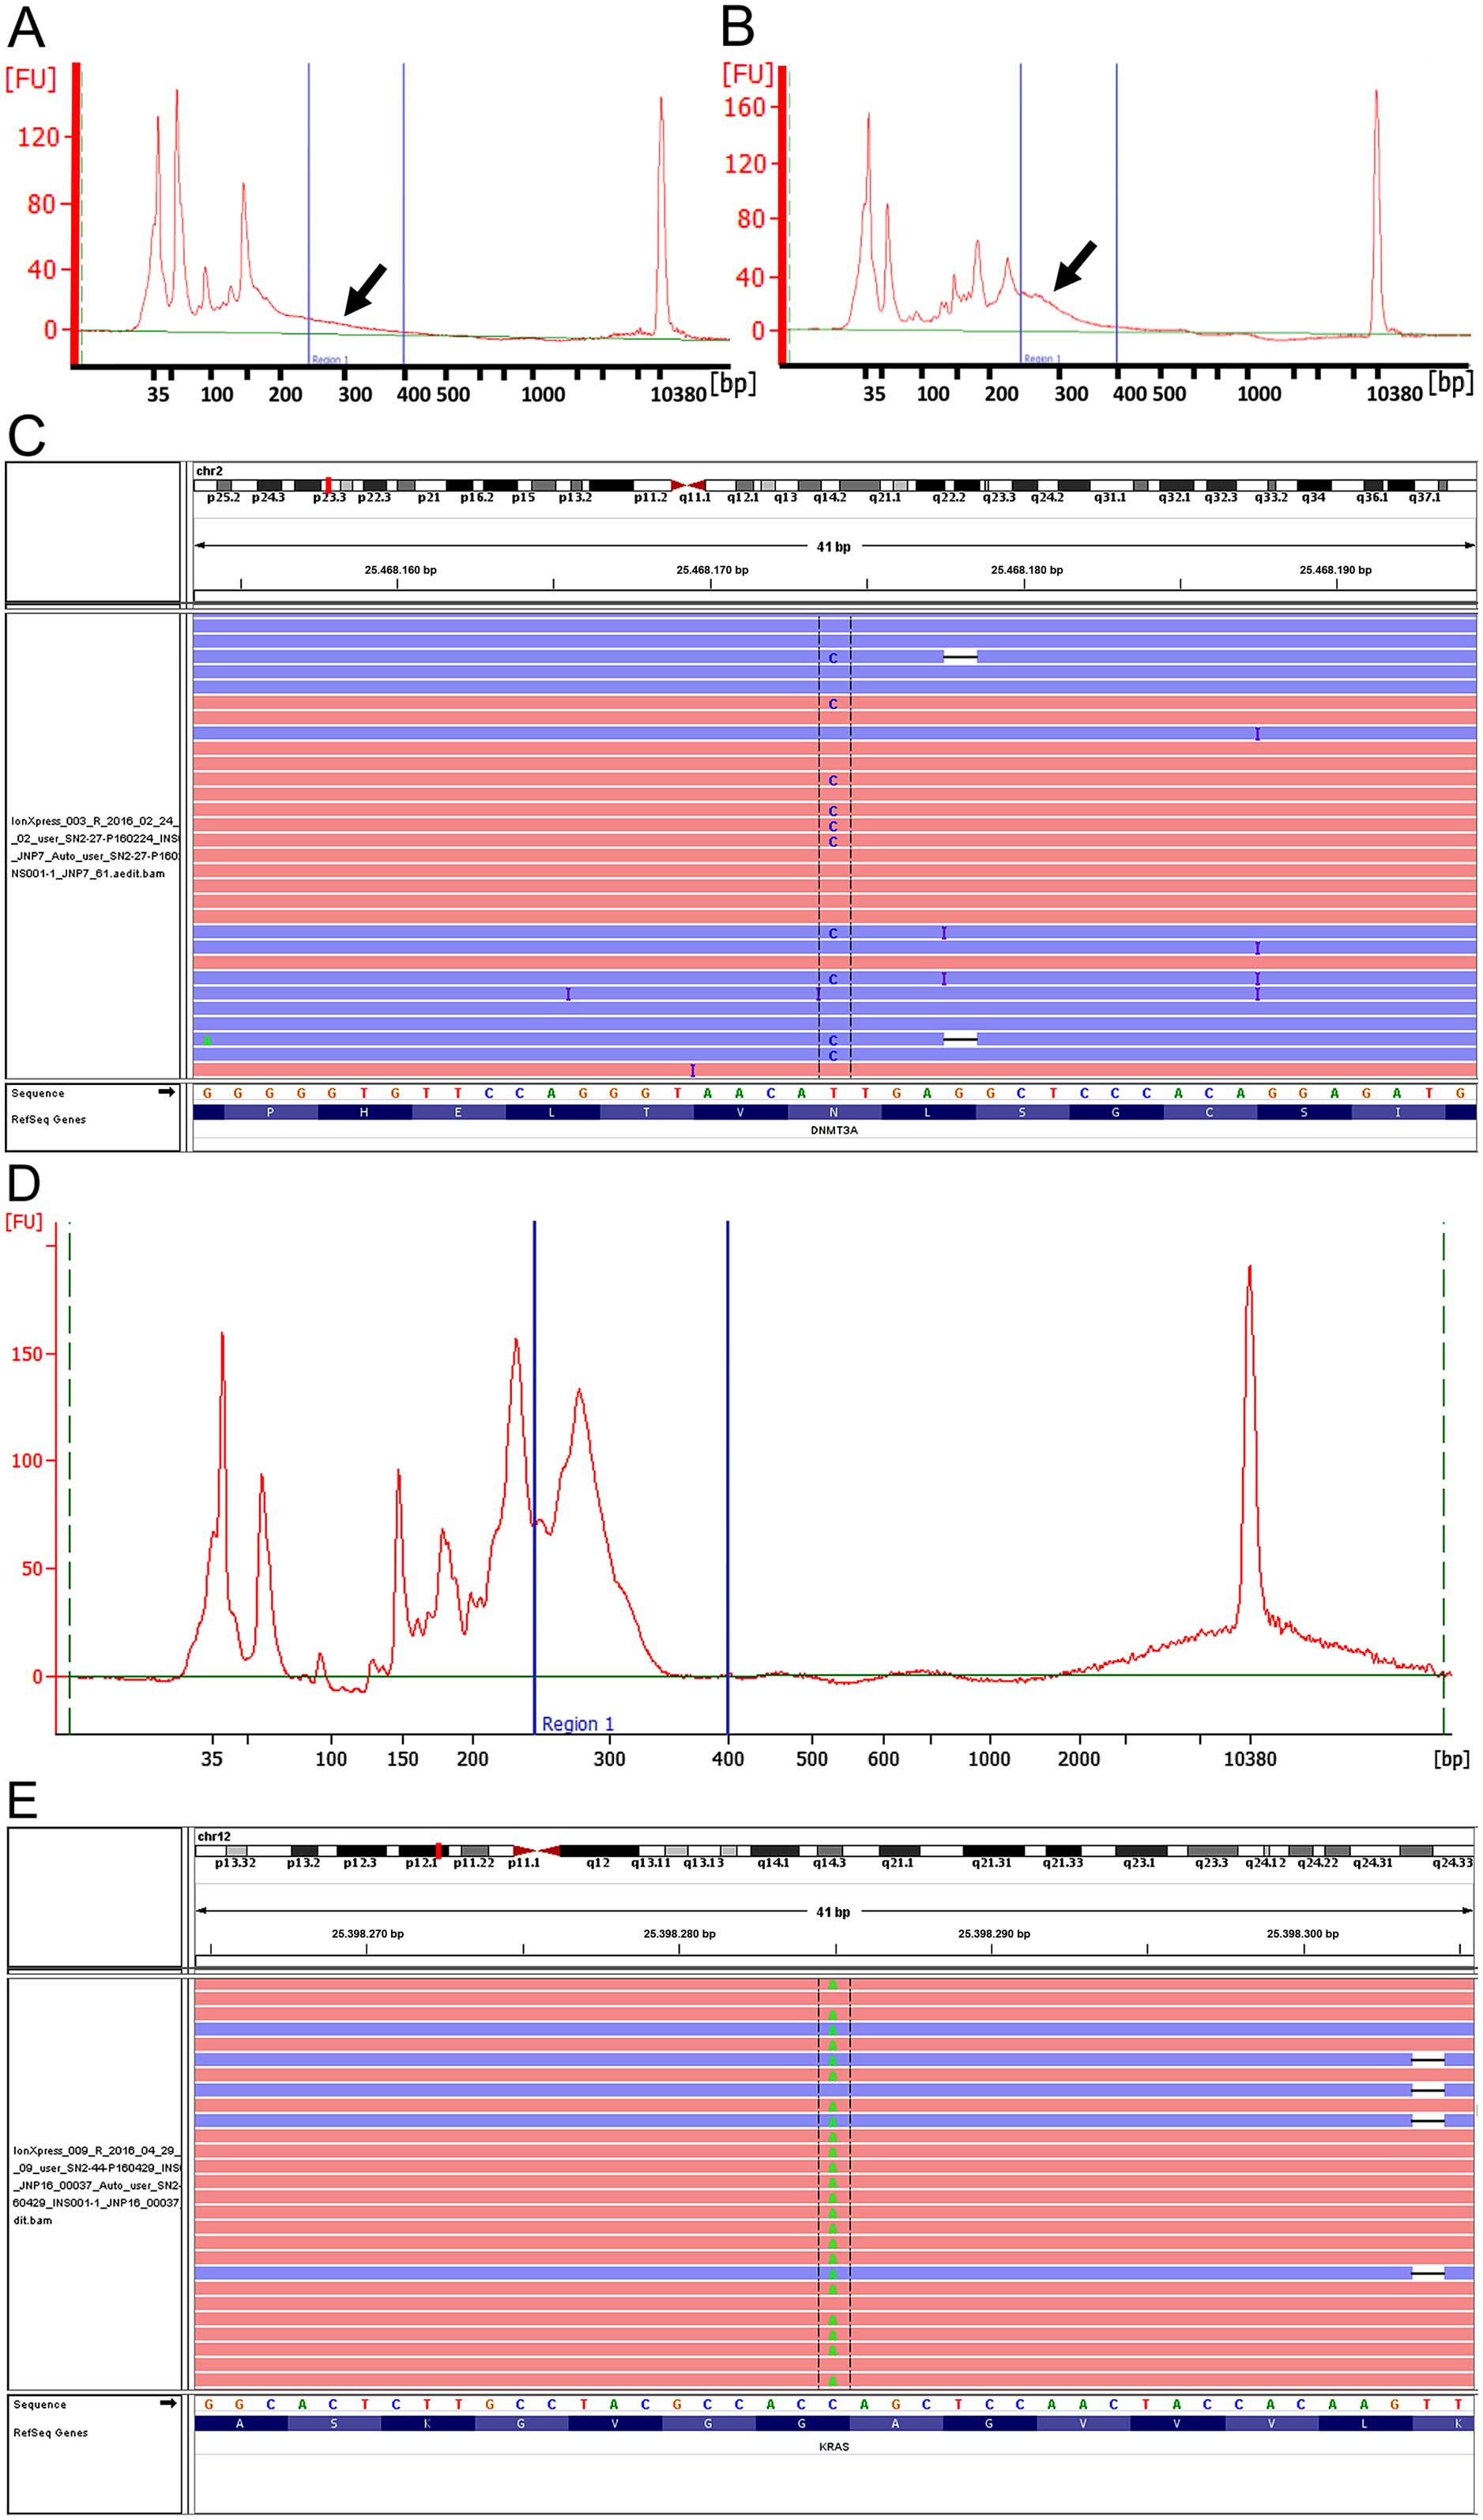
Task: Click the black arrow in panel A
Action: pyautogui.click(x=364, y=289)
